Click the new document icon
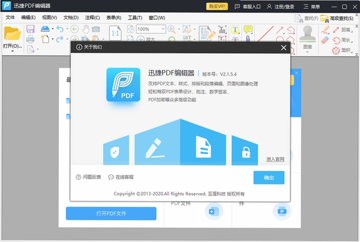Image resolution: width=360 pixels, height=242 pixels. (x=45, y=39)
